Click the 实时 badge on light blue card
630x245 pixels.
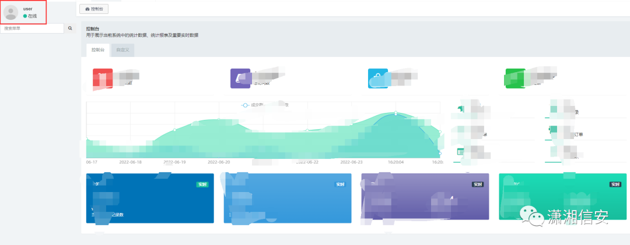(x=340, y=184)
